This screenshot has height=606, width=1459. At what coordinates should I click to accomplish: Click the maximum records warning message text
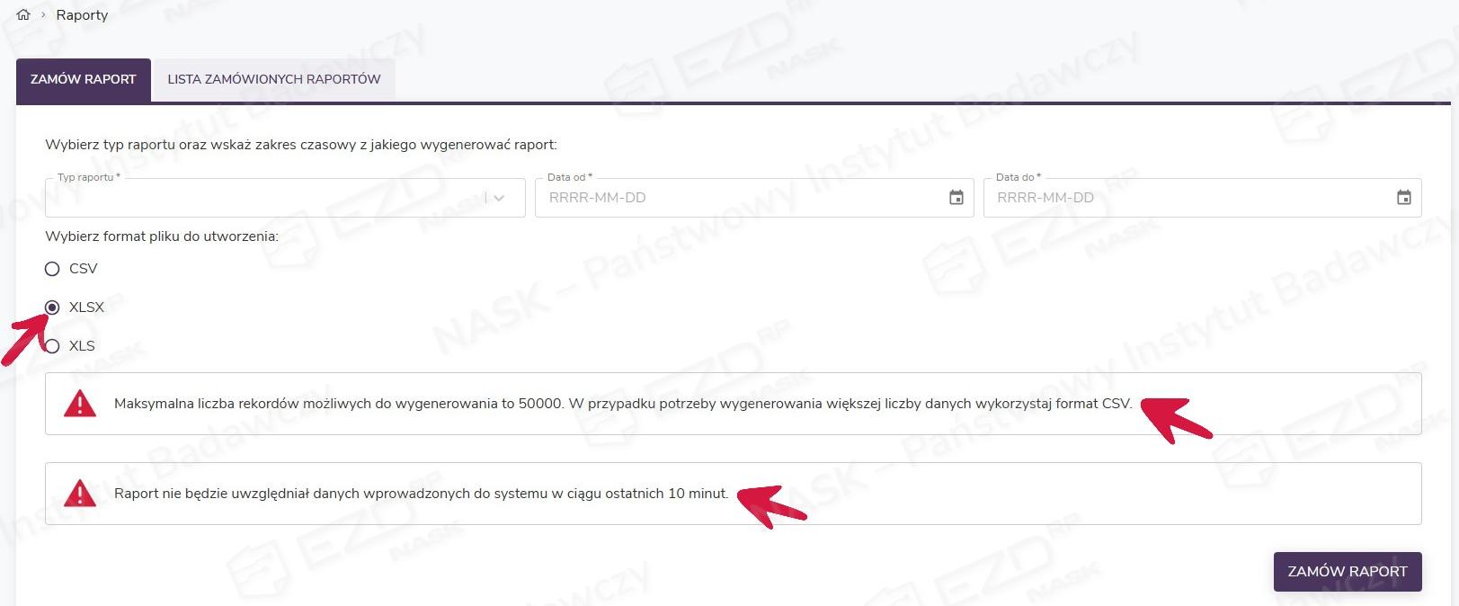coord(622,404)
